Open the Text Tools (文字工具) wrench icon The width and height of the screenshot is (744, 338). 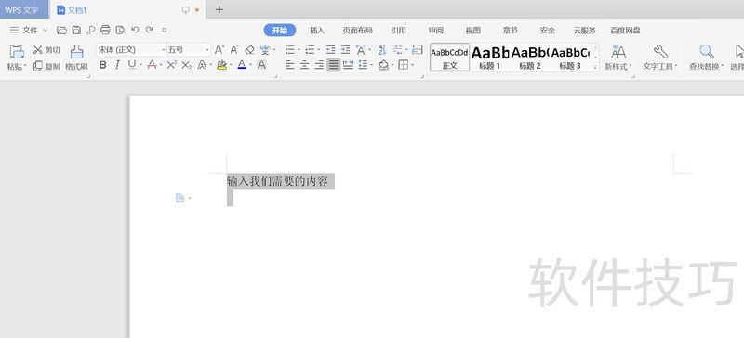660,52
